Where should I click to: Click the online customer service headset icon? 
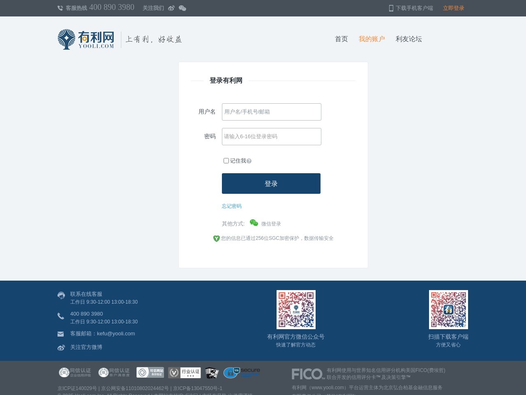[x=61, y=295]
